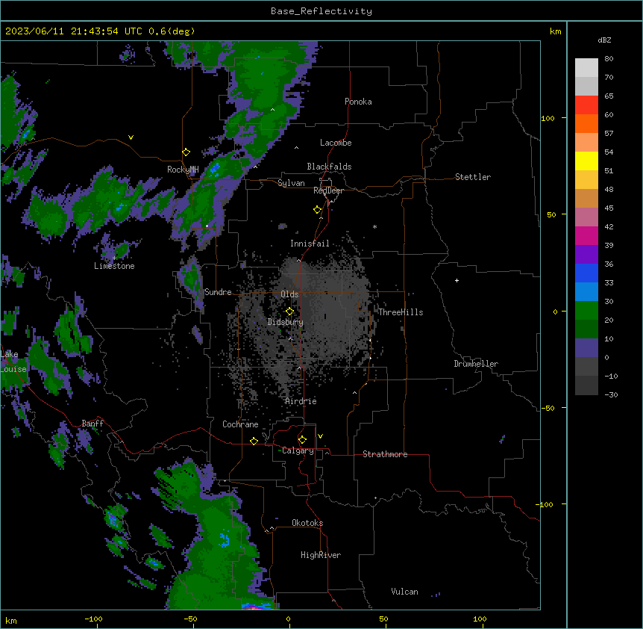This screenshot has width=643, height=629.
Task: Click the white asterisk marker east of Innisfail
Action: [374, 226]
